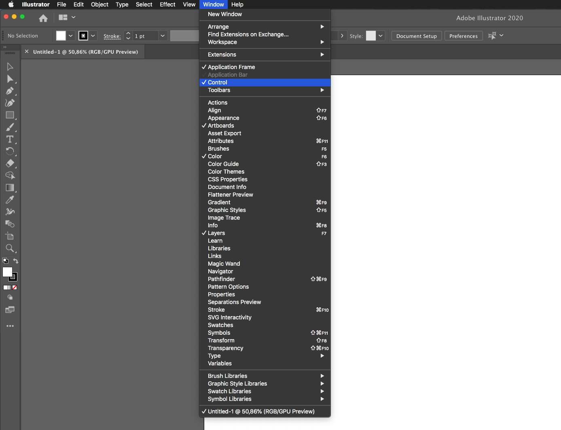Select the Eraser tool

(x=10, y=164)
